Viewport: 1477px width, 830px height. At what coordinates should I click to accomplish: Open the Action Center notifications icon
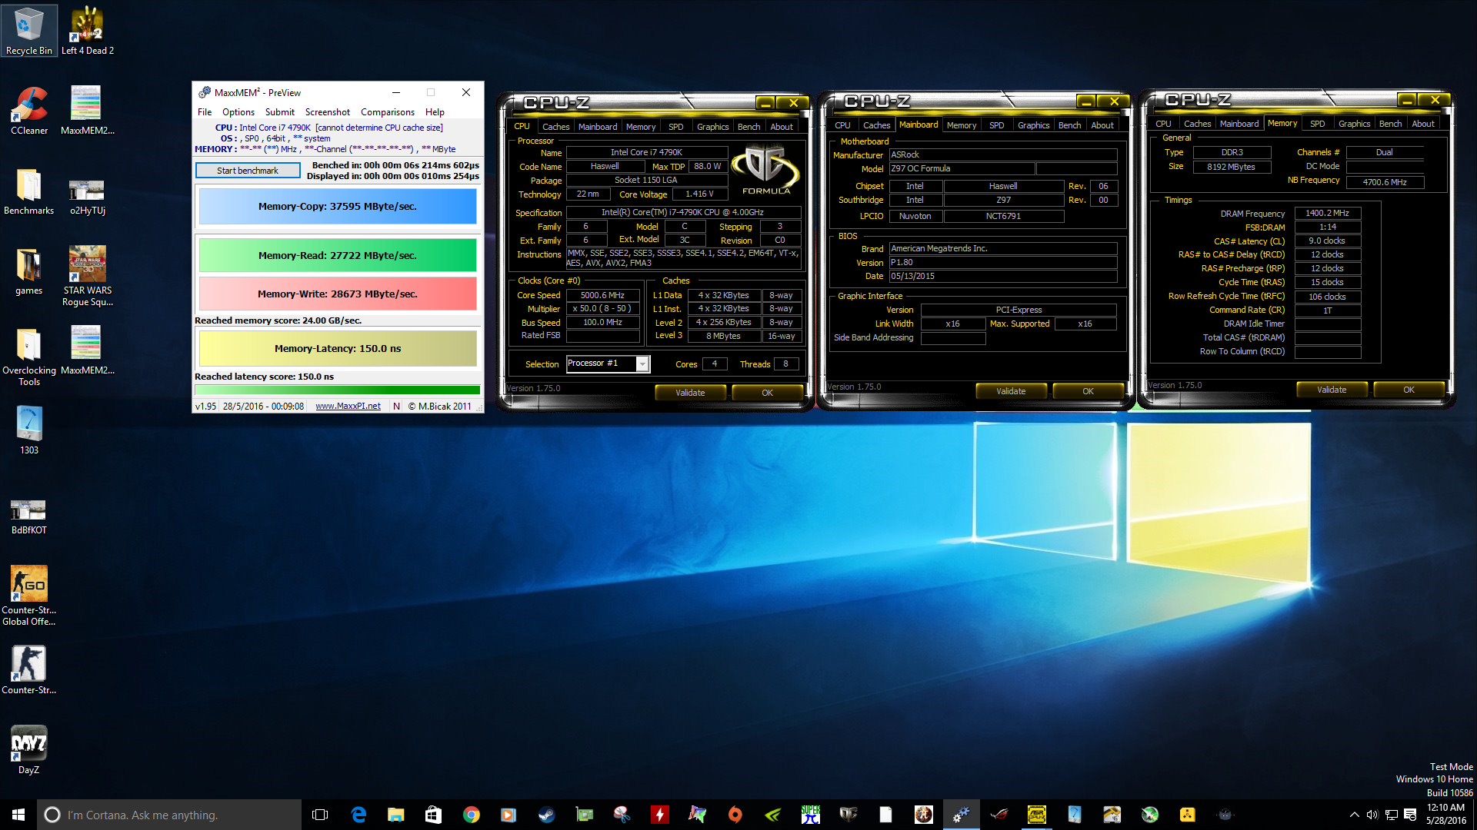coord(1410,815)
